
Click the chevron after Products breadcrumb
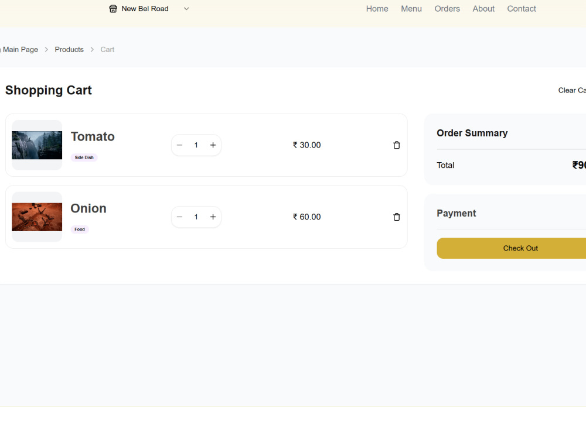point(92,49)
